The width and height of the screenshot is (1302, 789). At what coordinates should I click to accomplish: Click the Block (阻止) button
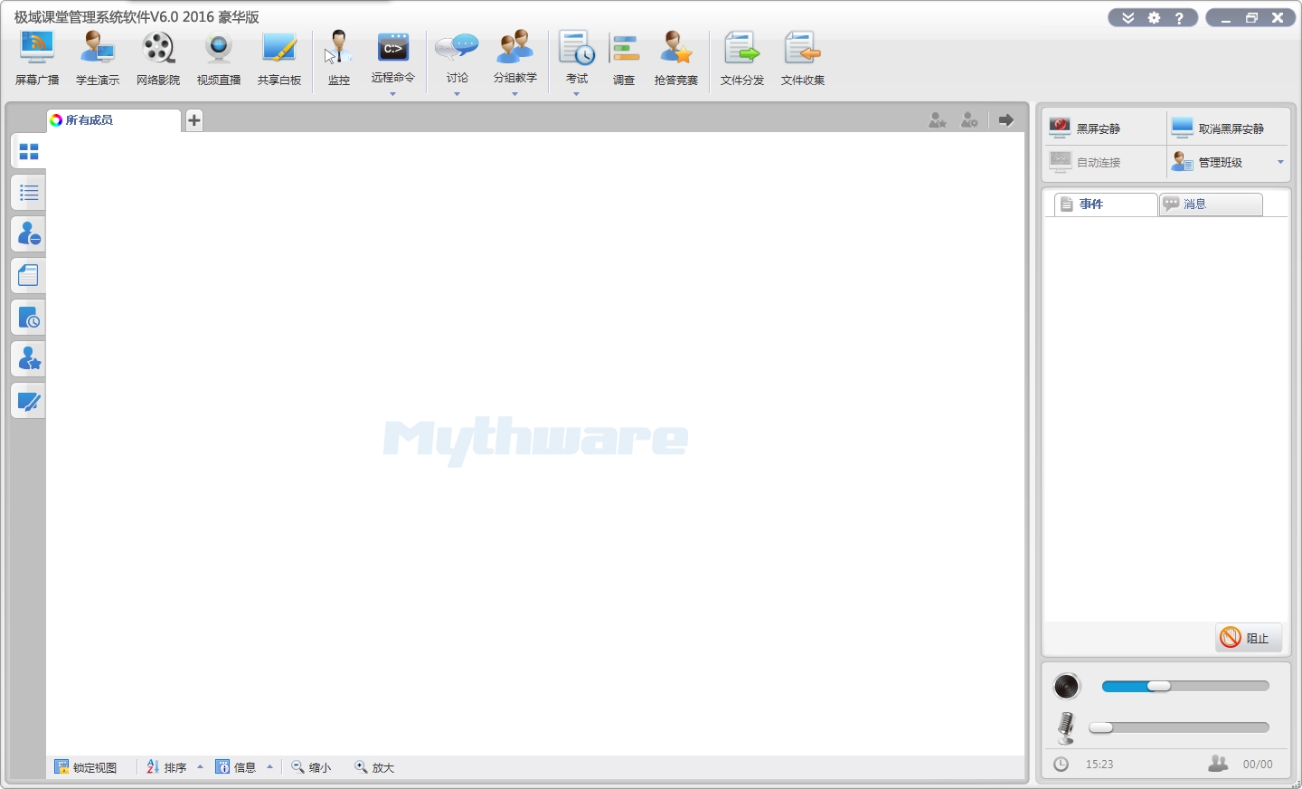click(1248, 638)
